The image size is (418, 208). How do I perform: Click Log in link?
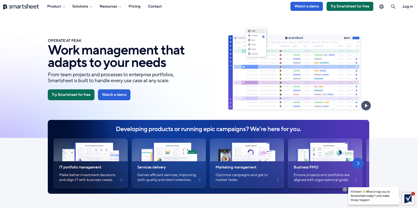408,7
